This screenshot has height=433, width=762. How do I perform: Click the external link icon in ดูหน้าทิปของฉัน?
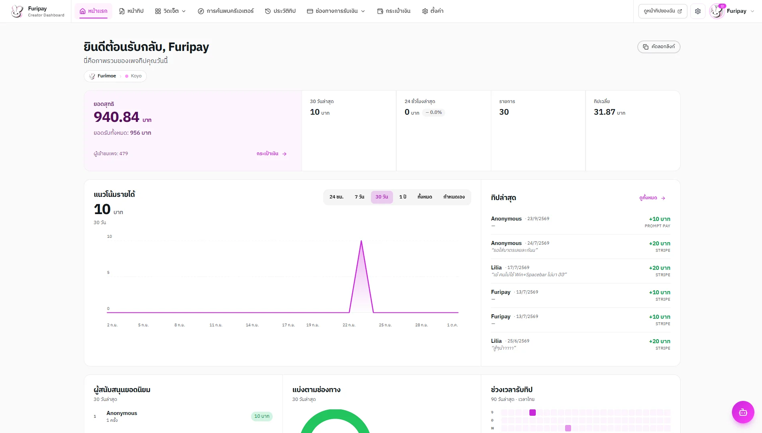coord(680,11)
